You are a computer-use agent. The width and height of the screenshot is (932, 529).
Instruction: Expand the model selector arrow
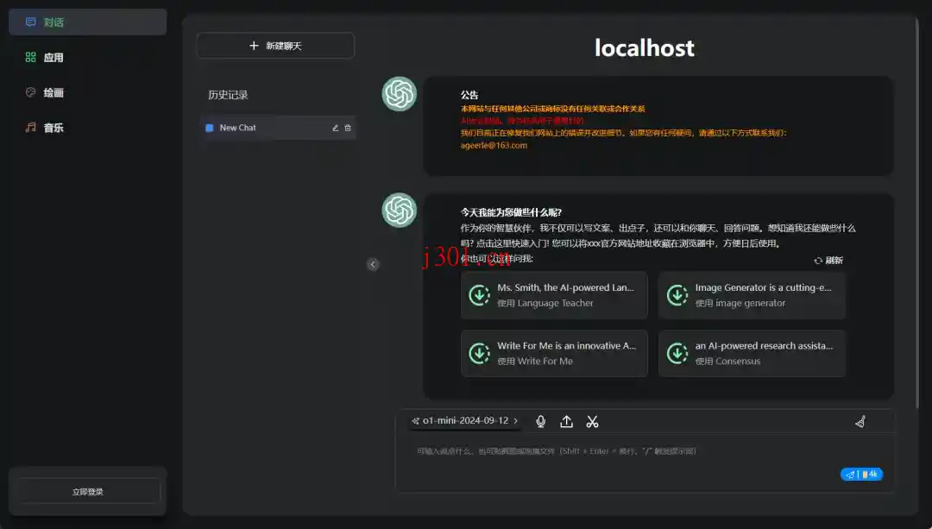click(x=515, y=421)
